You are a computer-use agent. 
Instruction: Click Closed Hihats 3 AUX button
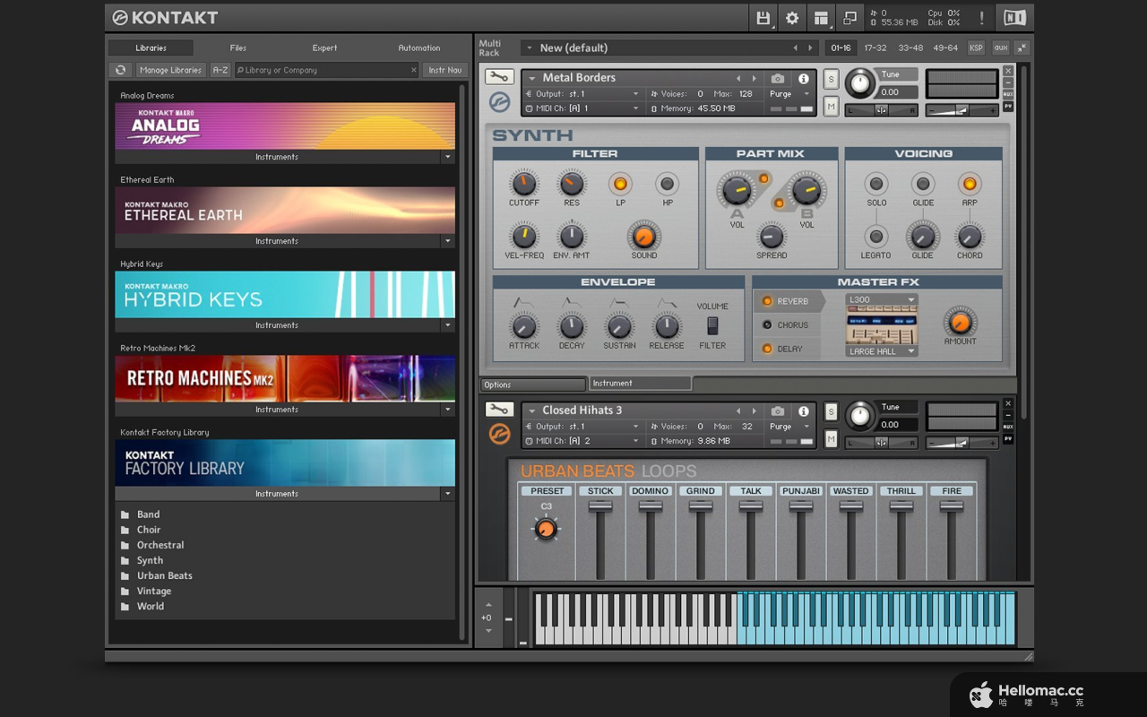click(1008, 427)
